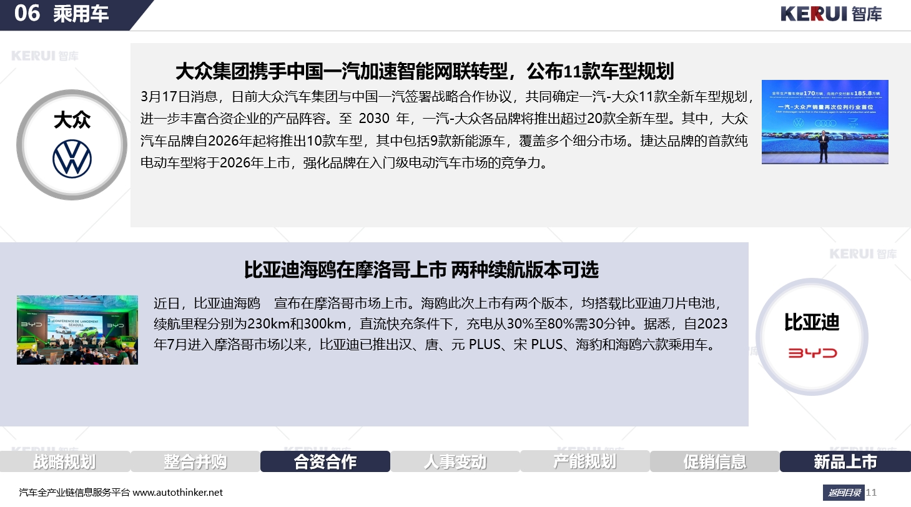Viewport: 911px width, 507px height.
Task: Click the text line starting 3月17日消息
Action: 447,97
